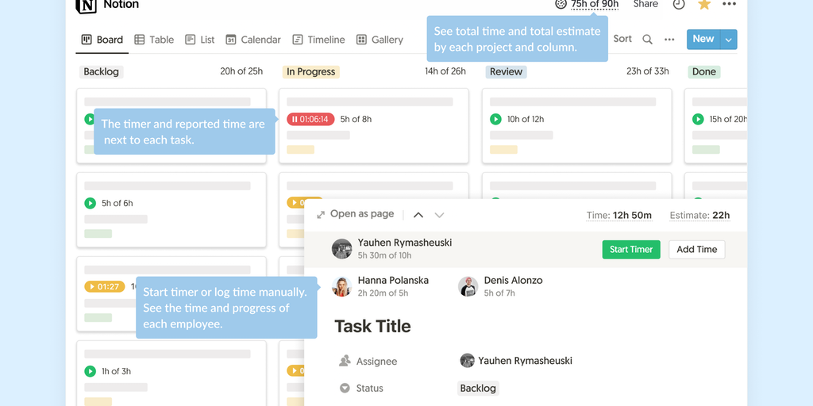Click the search magnifier icon
The width and height of the screenshot is (813, 406).
point(647,40)
